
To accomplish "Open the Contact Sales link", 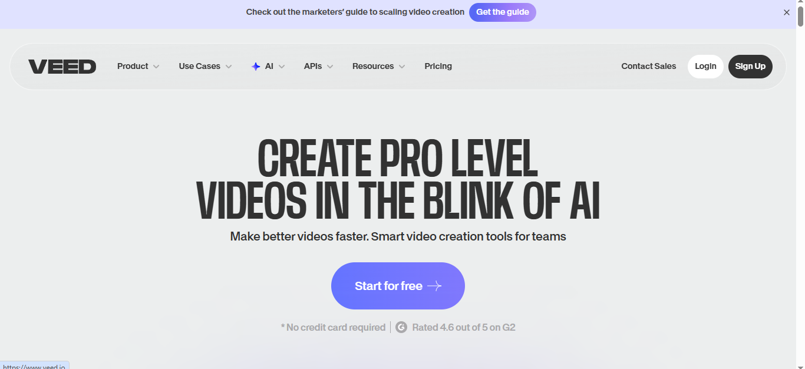I will pyautogui.click(x=649, y=66).
